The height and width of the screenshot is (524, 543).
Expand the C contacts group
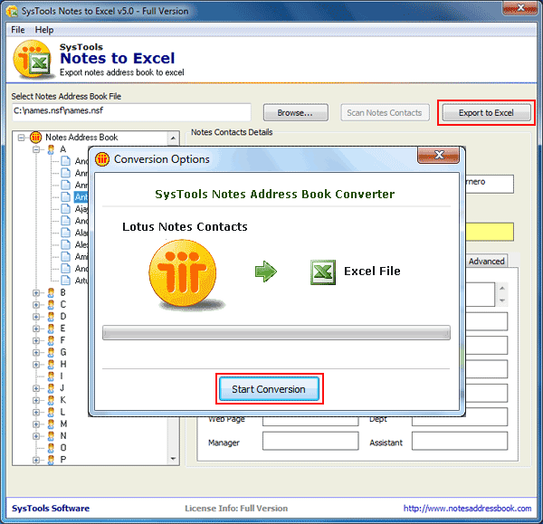[36, 305]
